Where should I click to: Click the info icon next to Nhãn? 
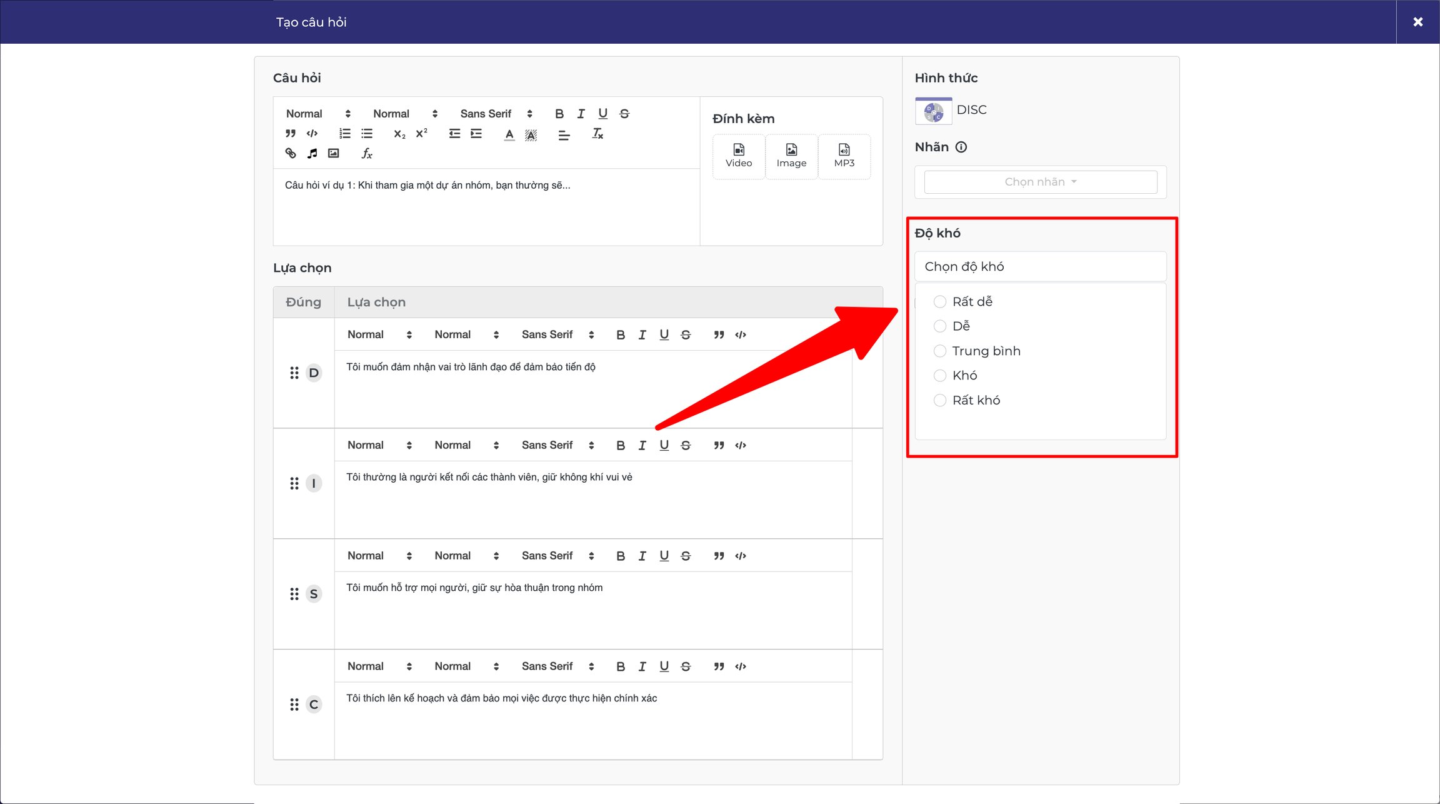coord(961,147)
